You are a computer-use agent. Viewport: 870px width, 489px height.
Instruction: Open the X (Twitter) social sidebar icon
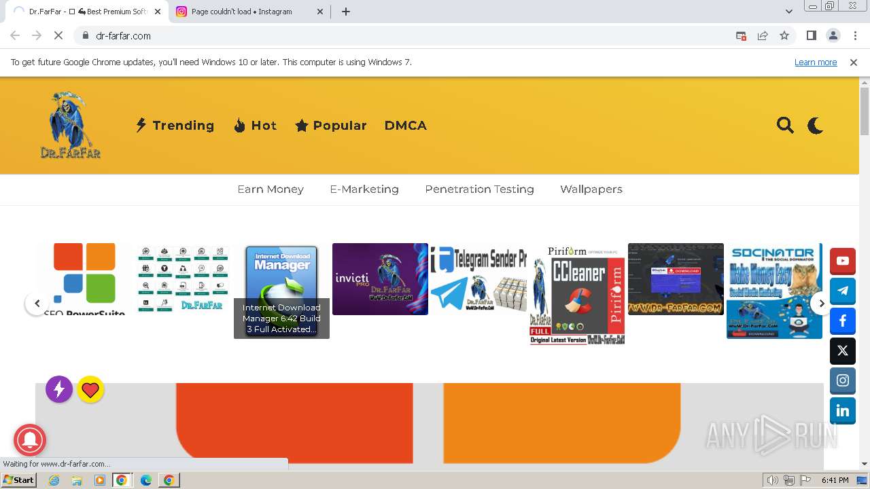tap(843, 350)
